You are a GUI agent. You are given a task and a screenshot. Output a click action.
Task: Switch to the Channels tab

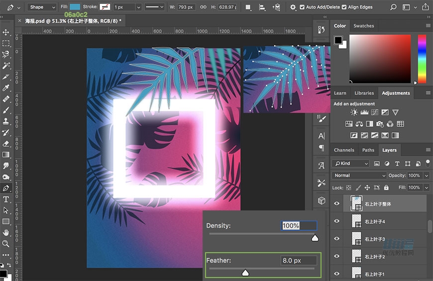coord(344,150)
